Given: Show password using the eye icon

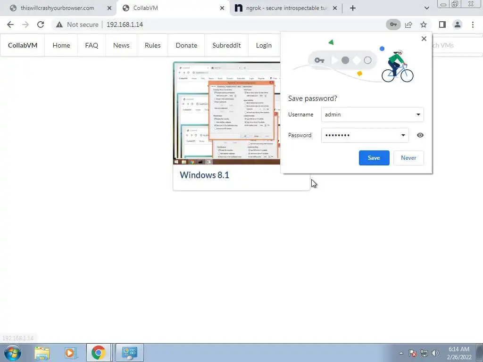Looking at the screenshot, I should [420, 135].
